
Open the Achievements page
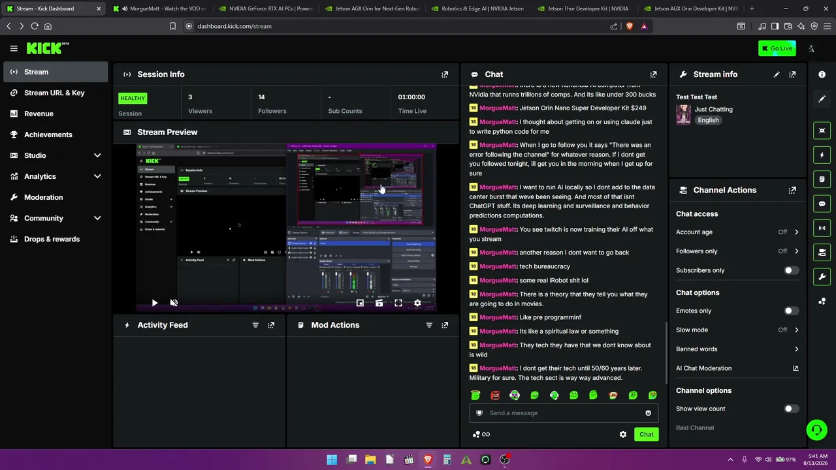coord(56,134)
